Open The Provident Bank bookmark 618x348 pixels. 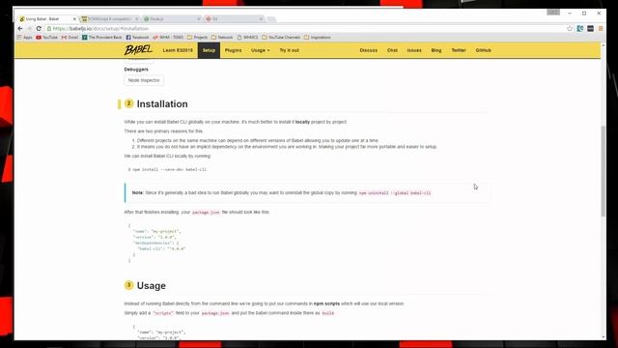pos(102,38)
